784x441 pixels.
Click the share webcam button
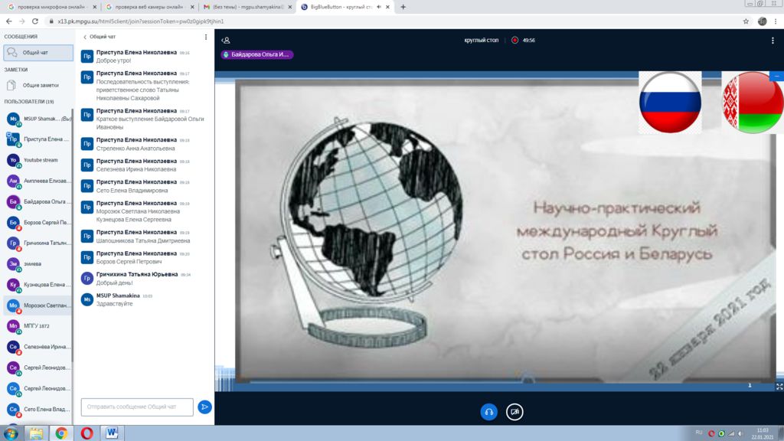click(515, 412)
